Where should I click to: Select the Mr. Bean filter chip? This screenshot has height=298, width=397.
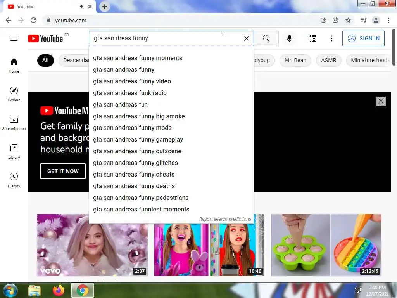(295, 60)
